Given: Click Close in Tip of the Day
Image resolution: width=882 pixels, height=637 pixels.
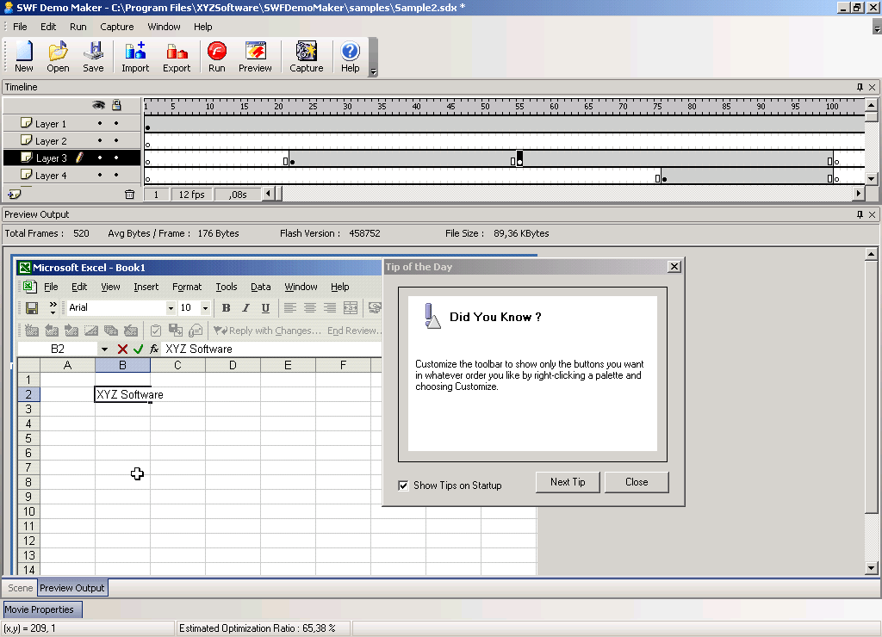Looking at the screenshot, I should coord(637,482).
